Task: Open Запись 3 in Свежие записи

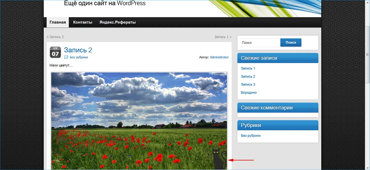Action: 248,84
